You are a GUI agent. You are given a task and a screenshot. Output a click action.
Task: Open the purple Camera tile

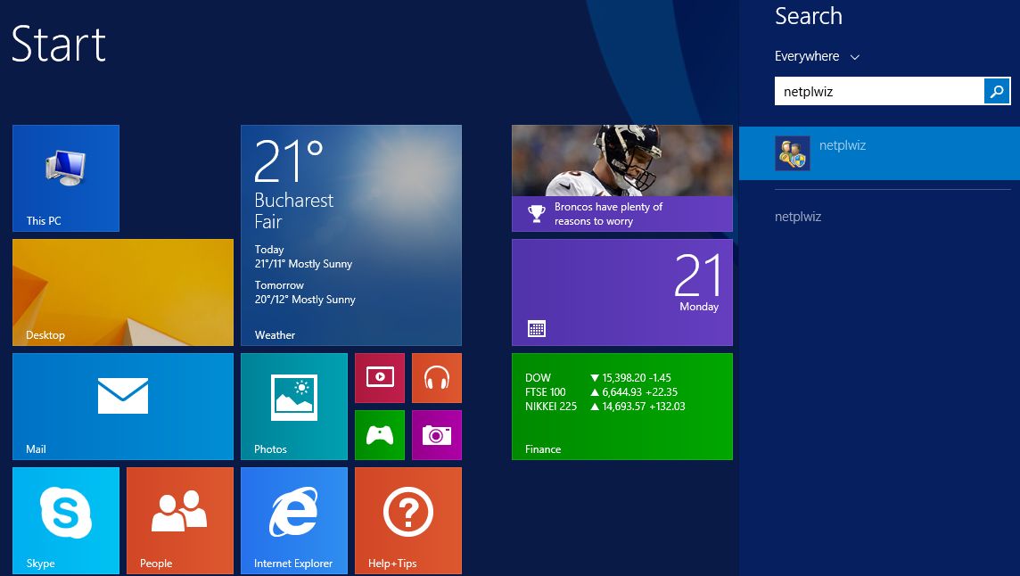(437, 435)
